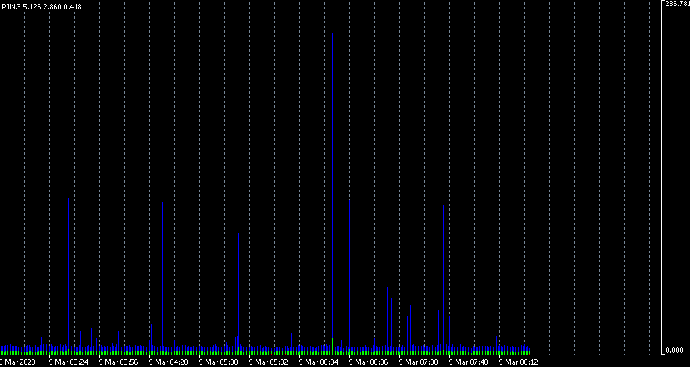The width and height of the screenshot is (690, 367).
Task: Click the 9 Mar 07:08 time label
Action: coord(419,362)
